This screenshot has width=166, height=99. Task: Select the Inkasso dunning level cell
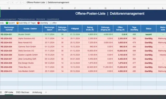[161, 55]
